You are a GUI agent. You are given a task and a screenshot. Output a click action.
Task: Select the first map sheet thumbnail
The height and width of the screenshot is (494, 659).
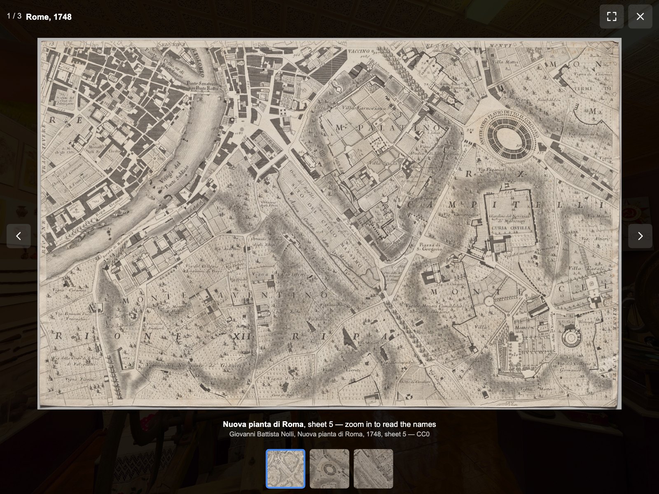285,468
